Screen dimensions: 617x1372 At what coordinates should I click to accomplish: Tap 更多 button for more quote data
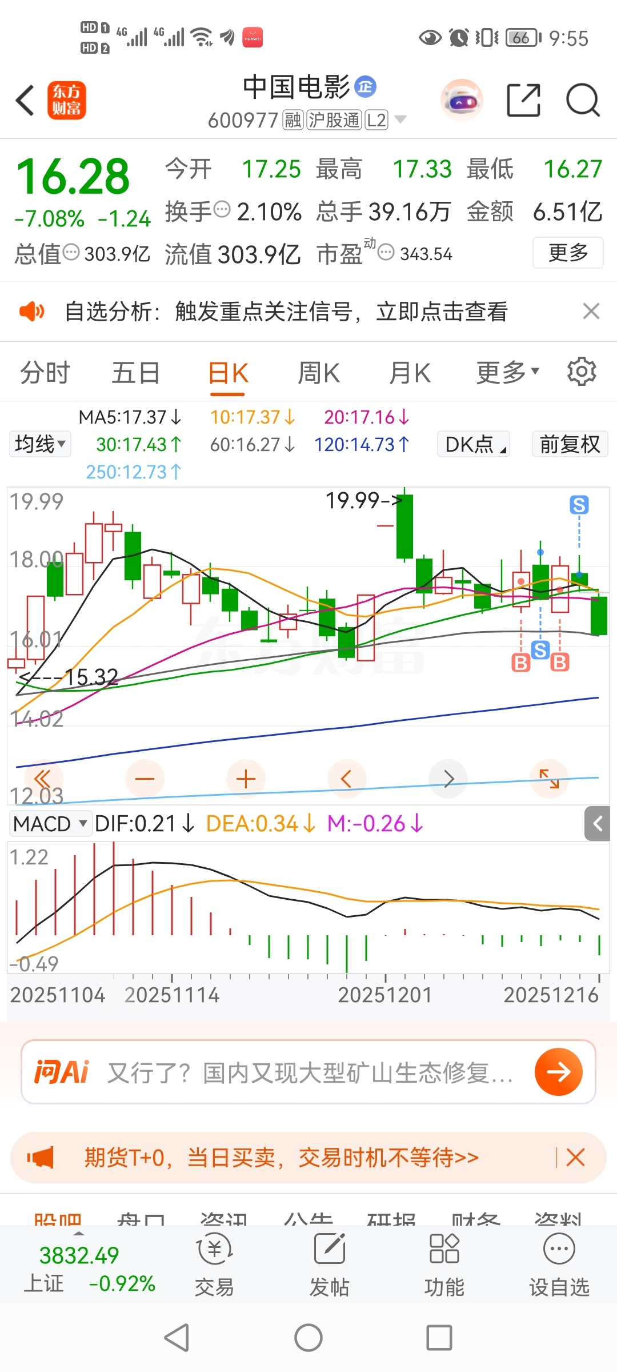(568, 252)
